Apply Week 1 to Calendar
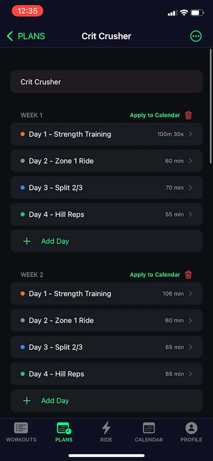Viewport: 213px width, 461px height. pos(155,115)
